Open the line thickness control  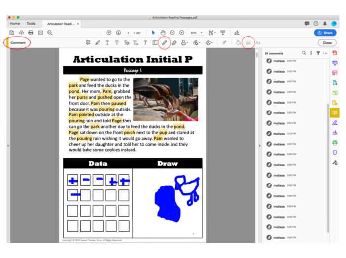[248, 43]
